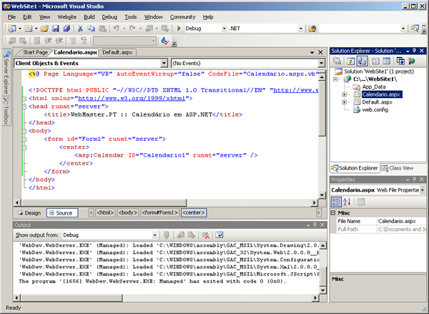Switch to the Class View tab
The image size is (429, 314).
[398, 168]
